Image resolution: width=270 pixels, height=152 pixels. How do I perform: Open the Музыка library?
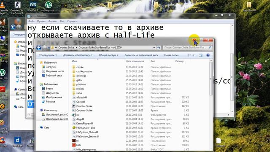point(49,101)
